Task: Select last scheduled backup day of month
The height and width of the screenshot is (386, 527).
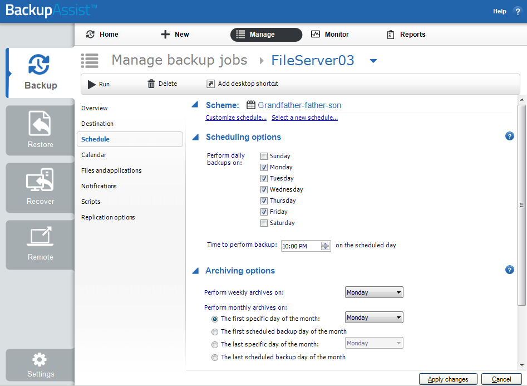Action: pyautogui.click(x=214, y=358)
